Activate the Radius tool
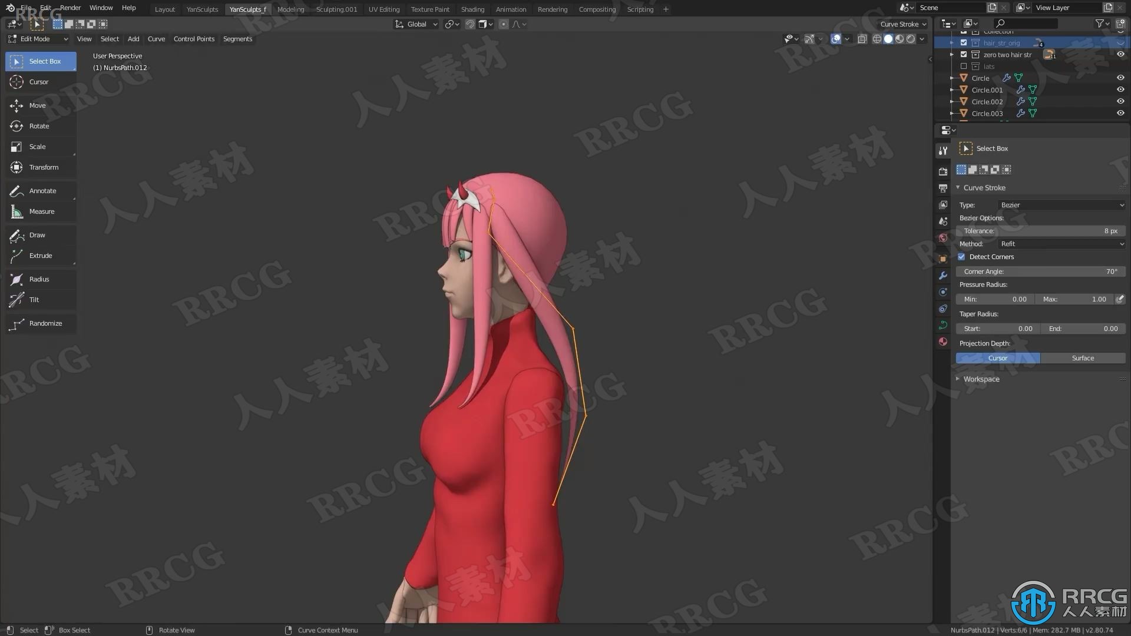 (x=41, y=279)
